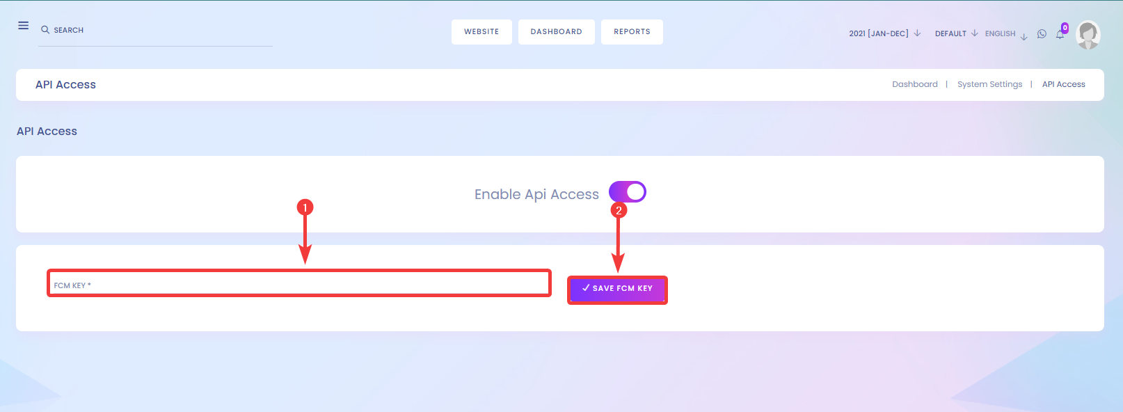The image size is (1123, 412).
Task: Open the hamburger sidebar menu
Action: click(23, 26)
